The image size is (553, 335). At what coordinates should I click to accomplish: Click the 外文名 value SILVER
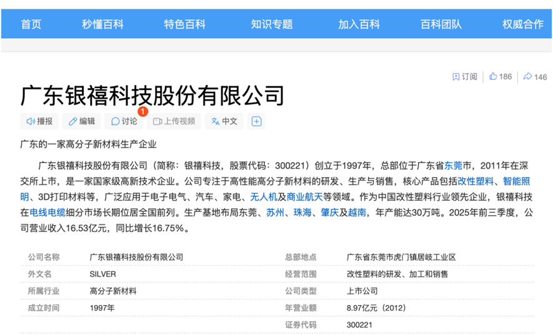(x=102, y=274)
